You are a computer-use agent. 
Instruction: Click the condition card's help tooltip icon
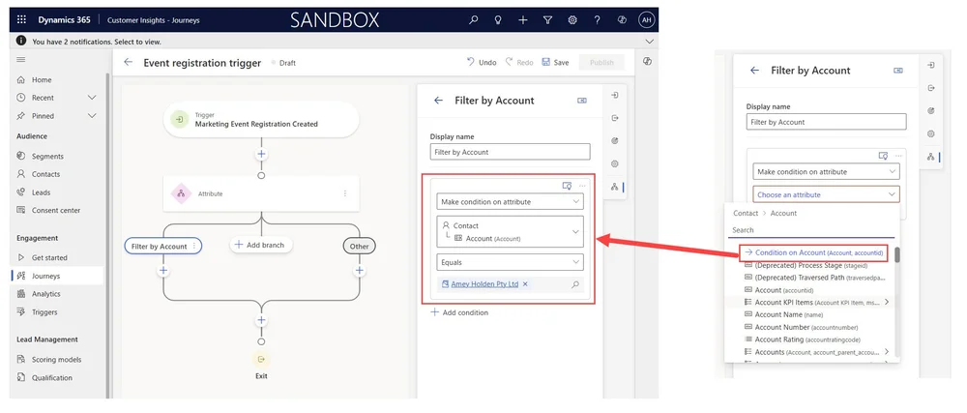(567, 186)
